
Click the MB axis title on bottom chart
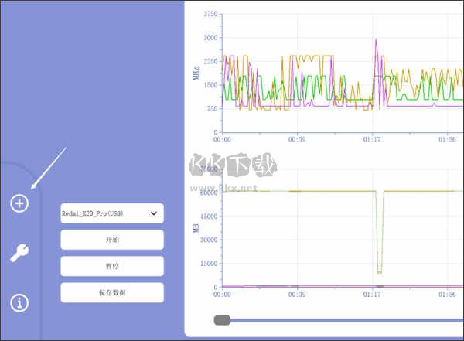point(196,228)
